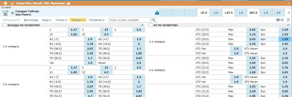The height and width of the screenshot is (97, 292).
Task: Favorite the Гуандун Тайгерс match using its star
Action: coord(12,13)
